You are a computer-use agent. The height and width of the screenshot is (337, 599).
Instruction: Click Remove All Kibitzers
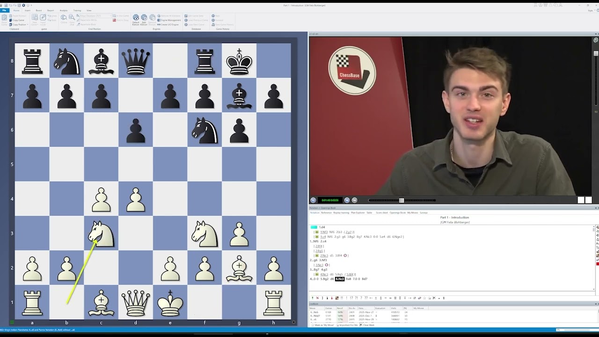point(169,16)
